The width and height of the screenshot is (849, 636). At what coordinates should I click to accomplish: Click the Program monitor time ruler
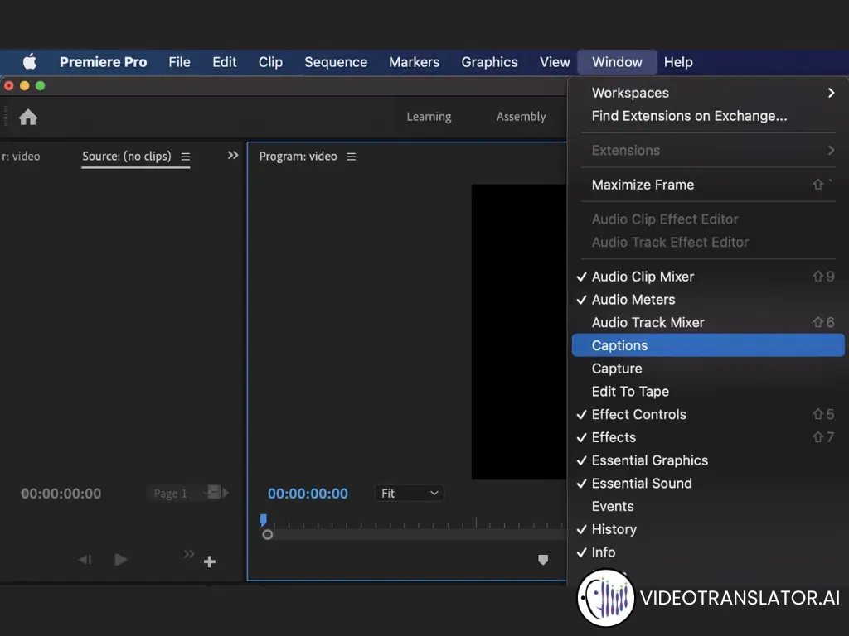pyautogui.click(x=415, y=522)
